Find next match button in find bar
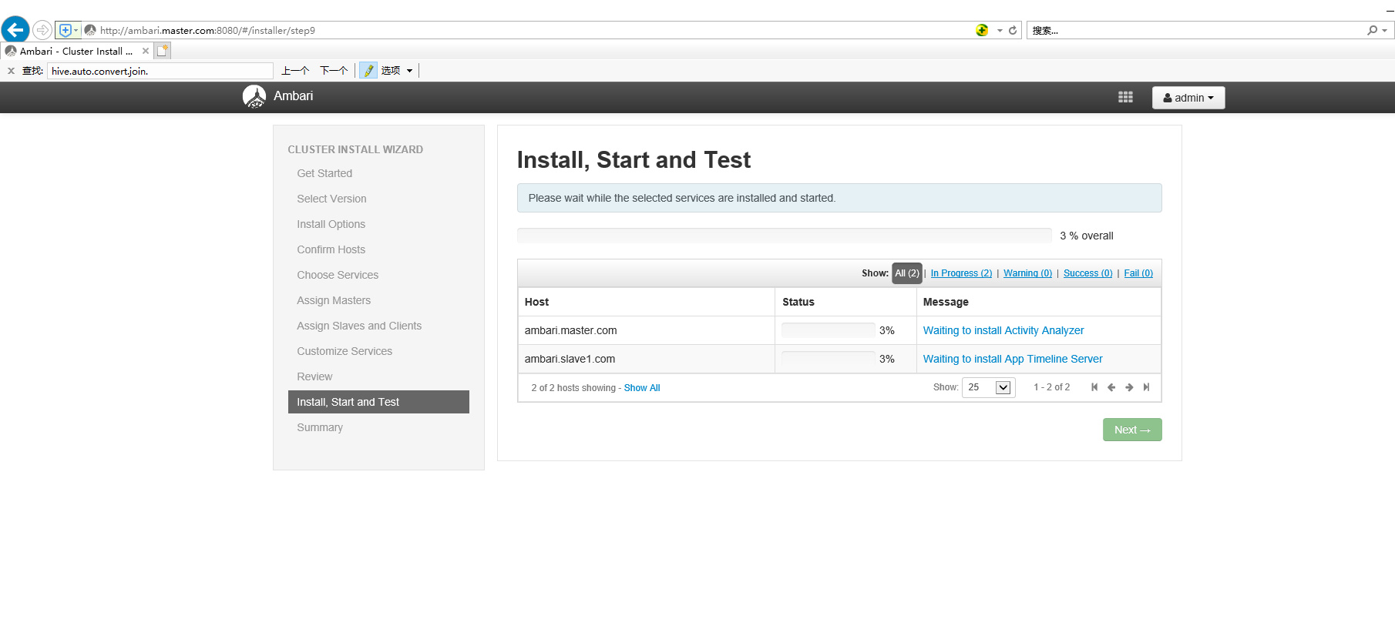 click(x=334, y=71)
